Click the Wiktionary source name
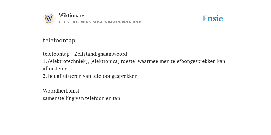 coord(71,15)
